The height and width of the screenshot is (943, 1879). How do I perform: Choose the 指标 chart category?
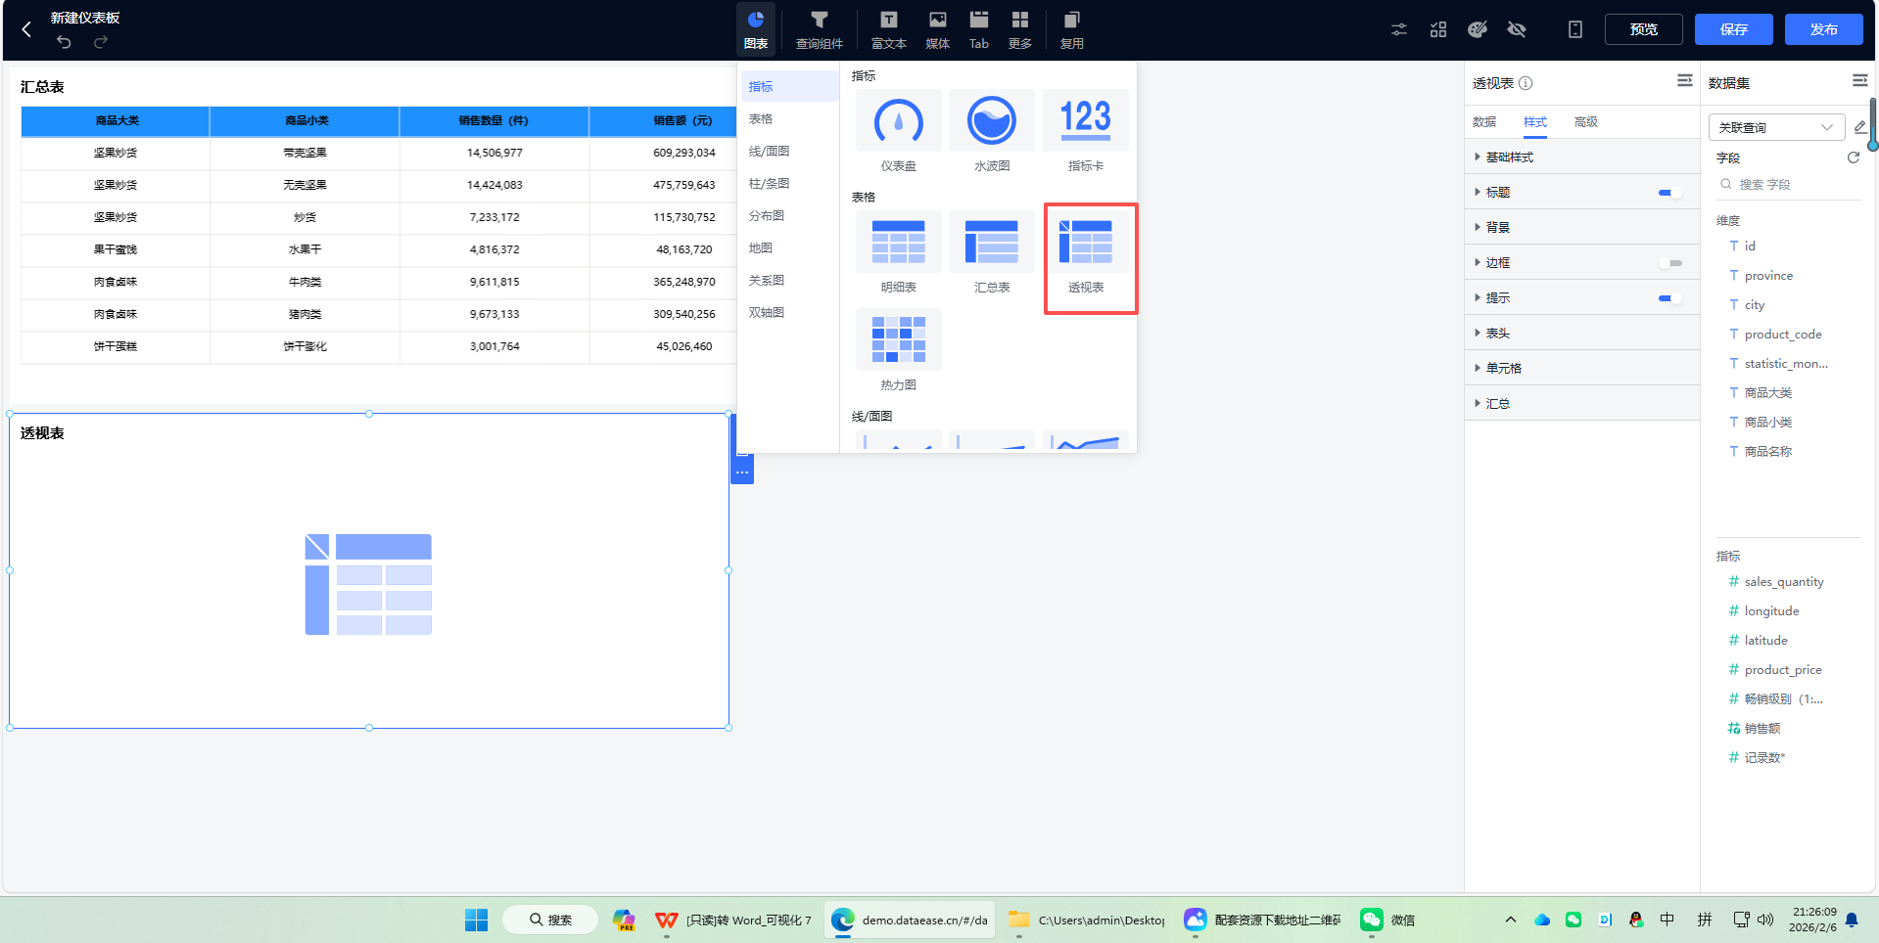pyautogui.click(x=789, y=86)
